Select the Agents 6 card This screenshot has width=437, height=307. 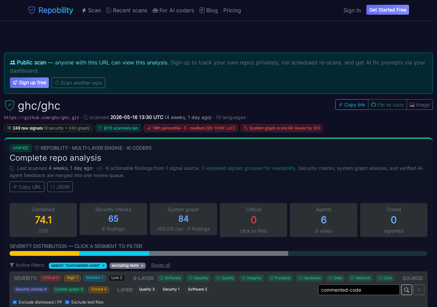tap(324, 220)
